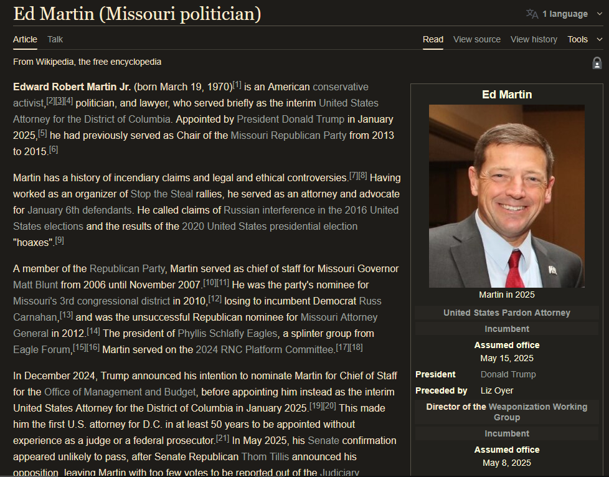Click the 'May 15, 2025' assumed office date
The height and width of the screenshot is (477, 609).
pos(507,358)
